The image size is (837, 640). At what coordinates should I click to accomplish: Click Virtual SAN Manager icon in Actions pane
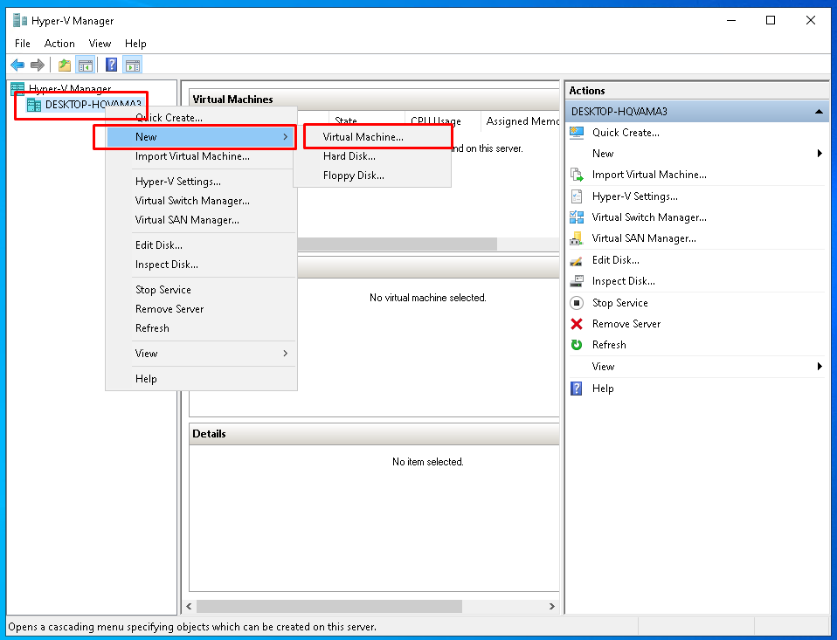tap(577, 238)
